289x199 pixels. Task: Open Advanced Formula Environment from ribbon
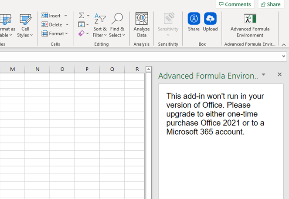point(250,25)
